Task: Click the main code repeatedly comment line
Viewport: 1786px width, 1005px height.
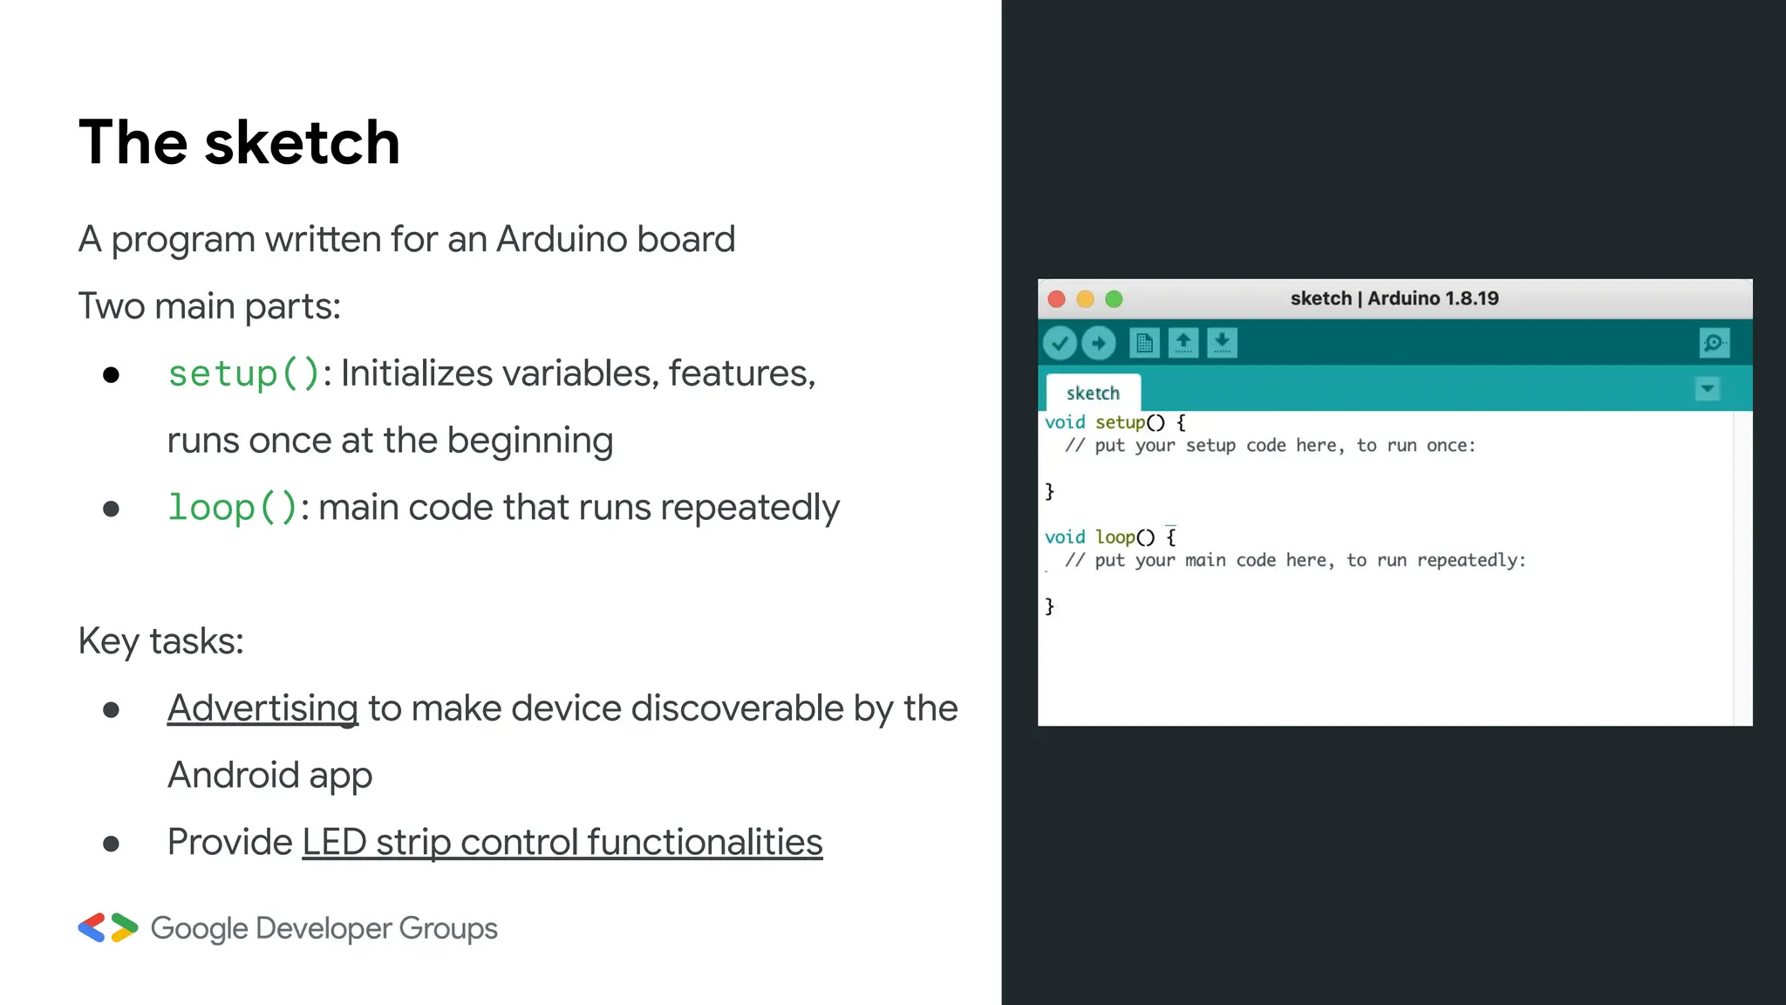Action: tap(1295, 560)
